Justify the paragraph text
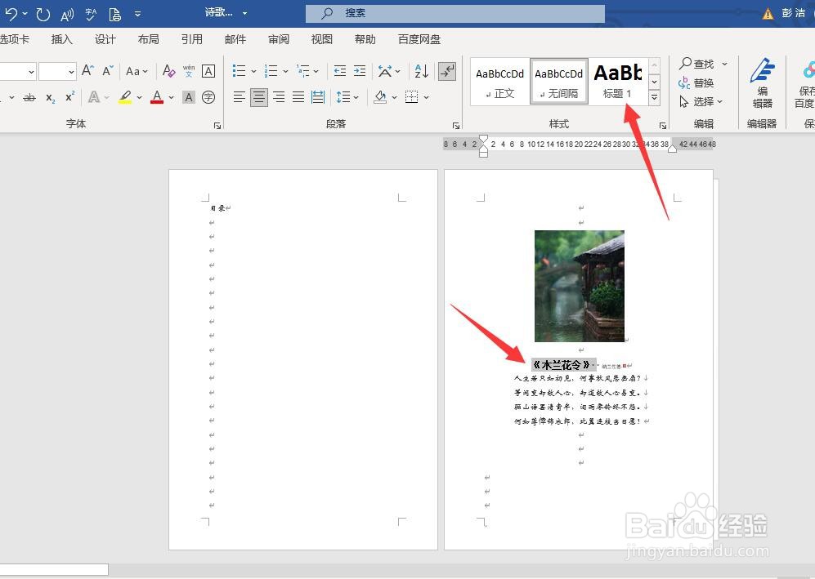The image size is (815, 579). pyautogui.click(x=298, y=97)
